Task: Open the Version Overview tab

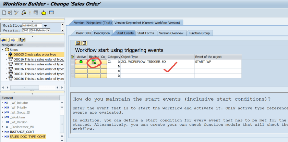Action: (x=171, y=33)
